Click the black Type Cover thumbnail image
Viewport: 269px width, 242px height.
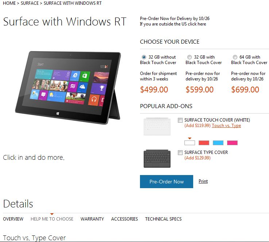click(157, 159)
